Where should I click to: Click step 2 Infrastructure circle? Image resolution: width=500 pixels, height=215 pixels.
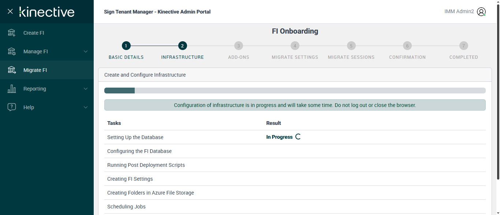(x=182, y=46)
